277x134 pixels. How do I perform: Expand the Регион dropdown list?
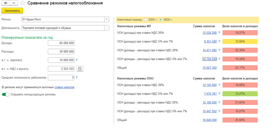[x=107, y=20]
